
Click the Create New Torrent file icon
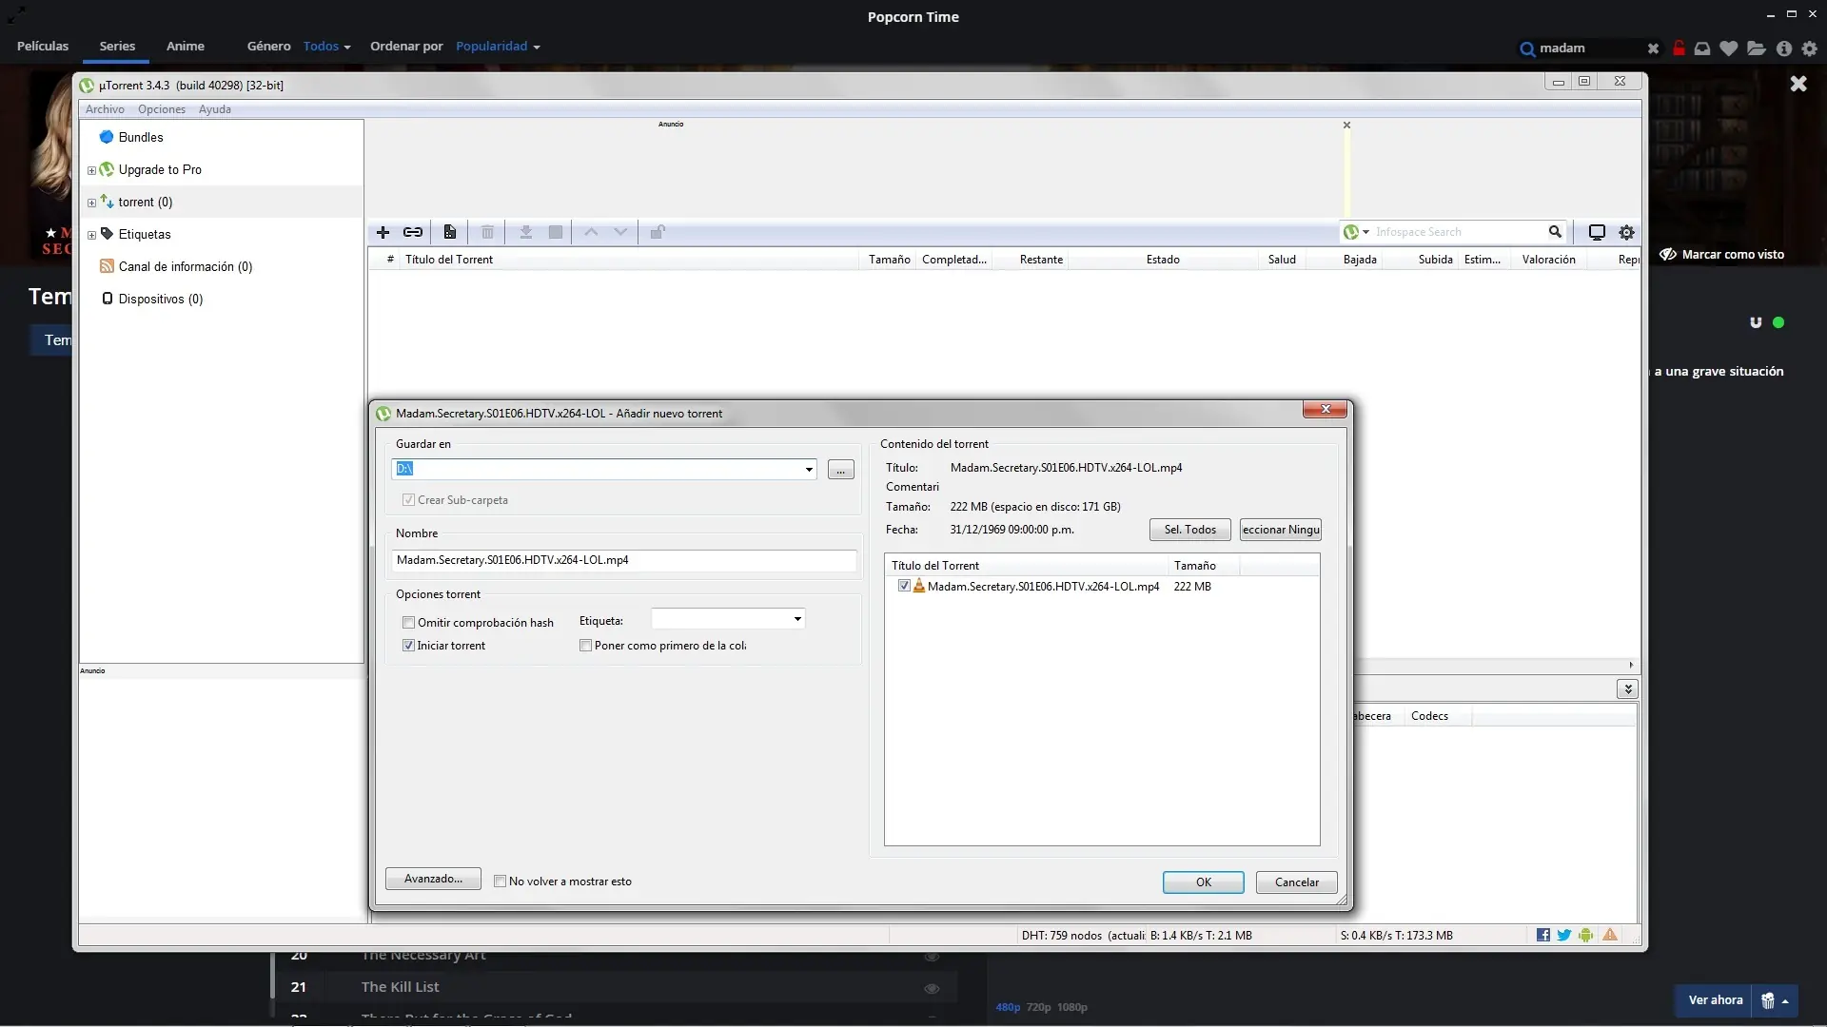point(450,232)
